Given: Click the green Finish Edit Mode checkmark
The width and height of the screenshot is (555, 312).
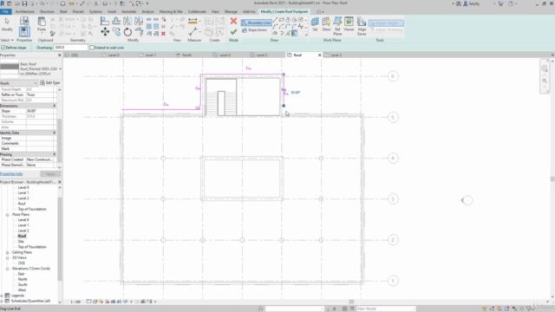Looking at the screenshot, I should tap(233, 32).
